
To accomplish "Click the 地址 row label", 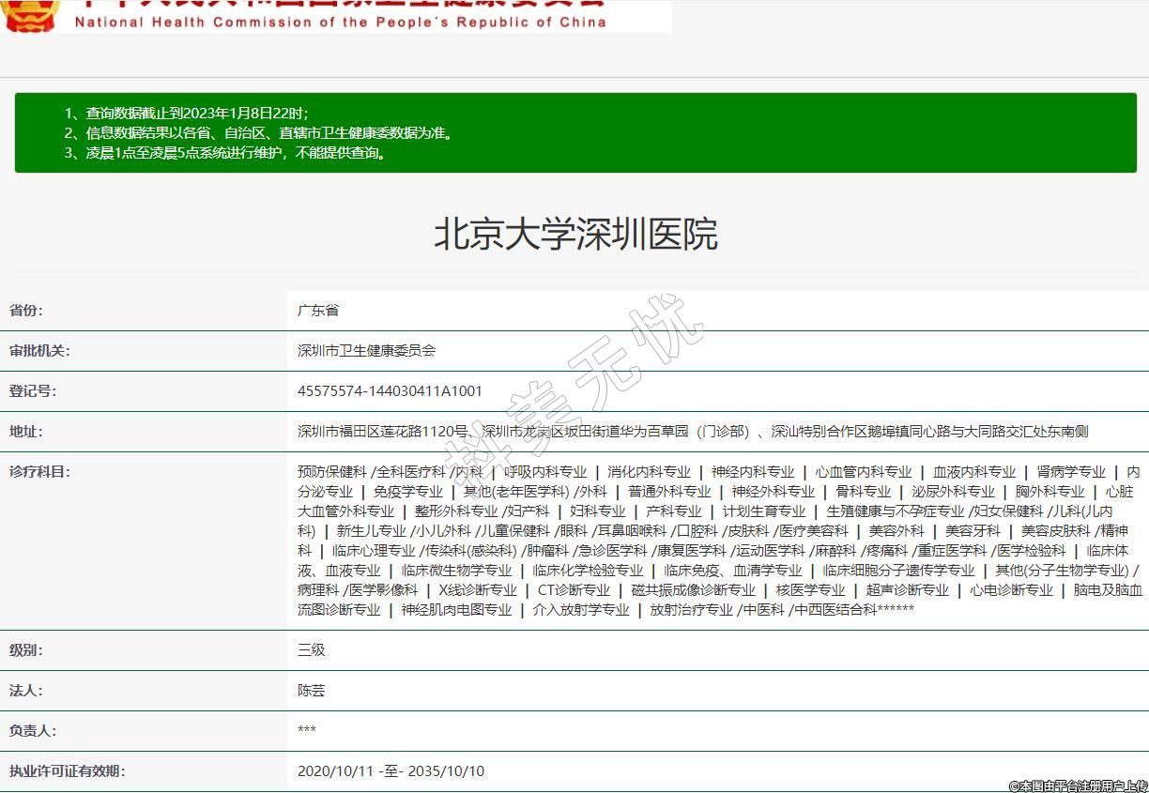I will click(x=26, y=432).
